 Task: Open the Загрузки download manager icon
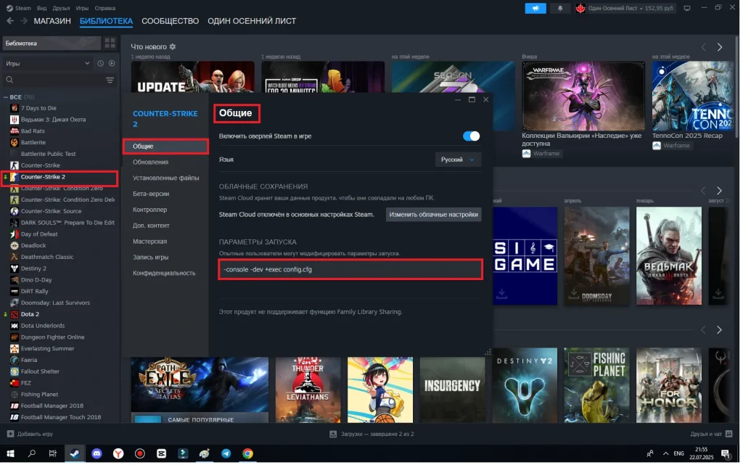tap(333, 434)
